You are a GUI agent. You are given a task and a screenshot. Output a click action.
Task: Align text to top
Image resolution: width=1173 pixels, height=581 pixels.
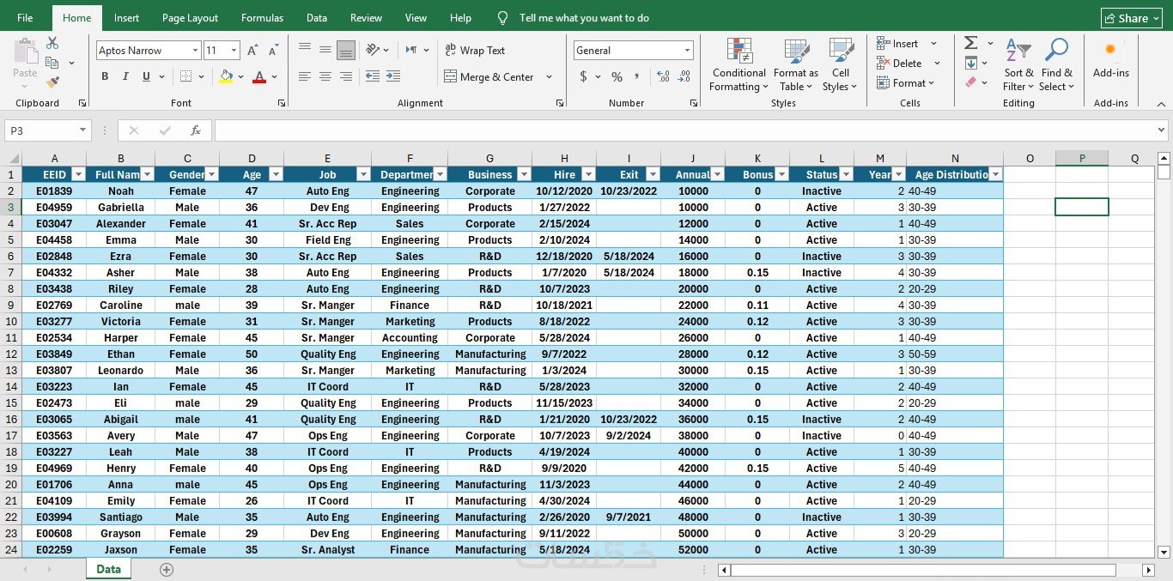(x=305, y=50)
